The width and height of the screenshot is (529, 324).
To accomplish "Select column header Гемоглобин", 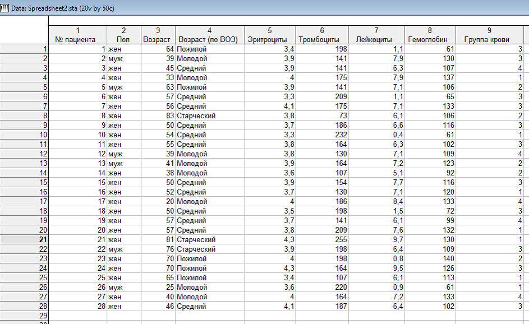I will (x=430, y=35).
